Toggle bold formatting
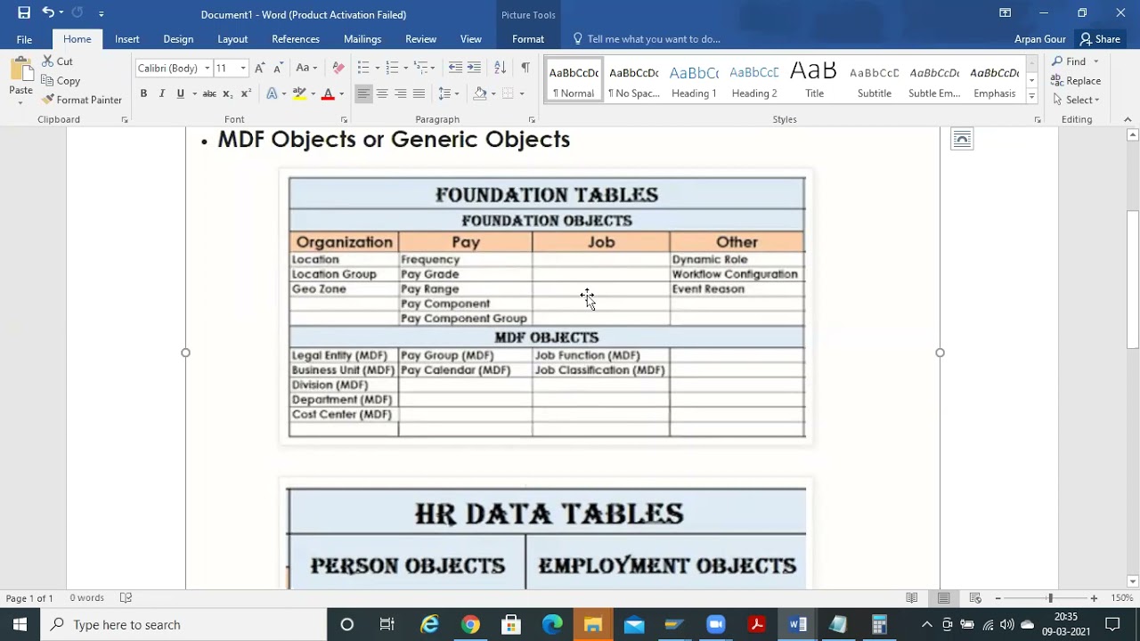This screenshot has height=641, width=1140. point(143,93)
